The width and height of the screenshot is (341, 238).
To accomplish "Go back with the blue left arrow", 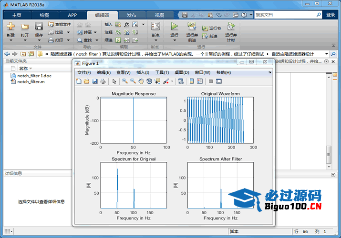I will coord(7,54).
